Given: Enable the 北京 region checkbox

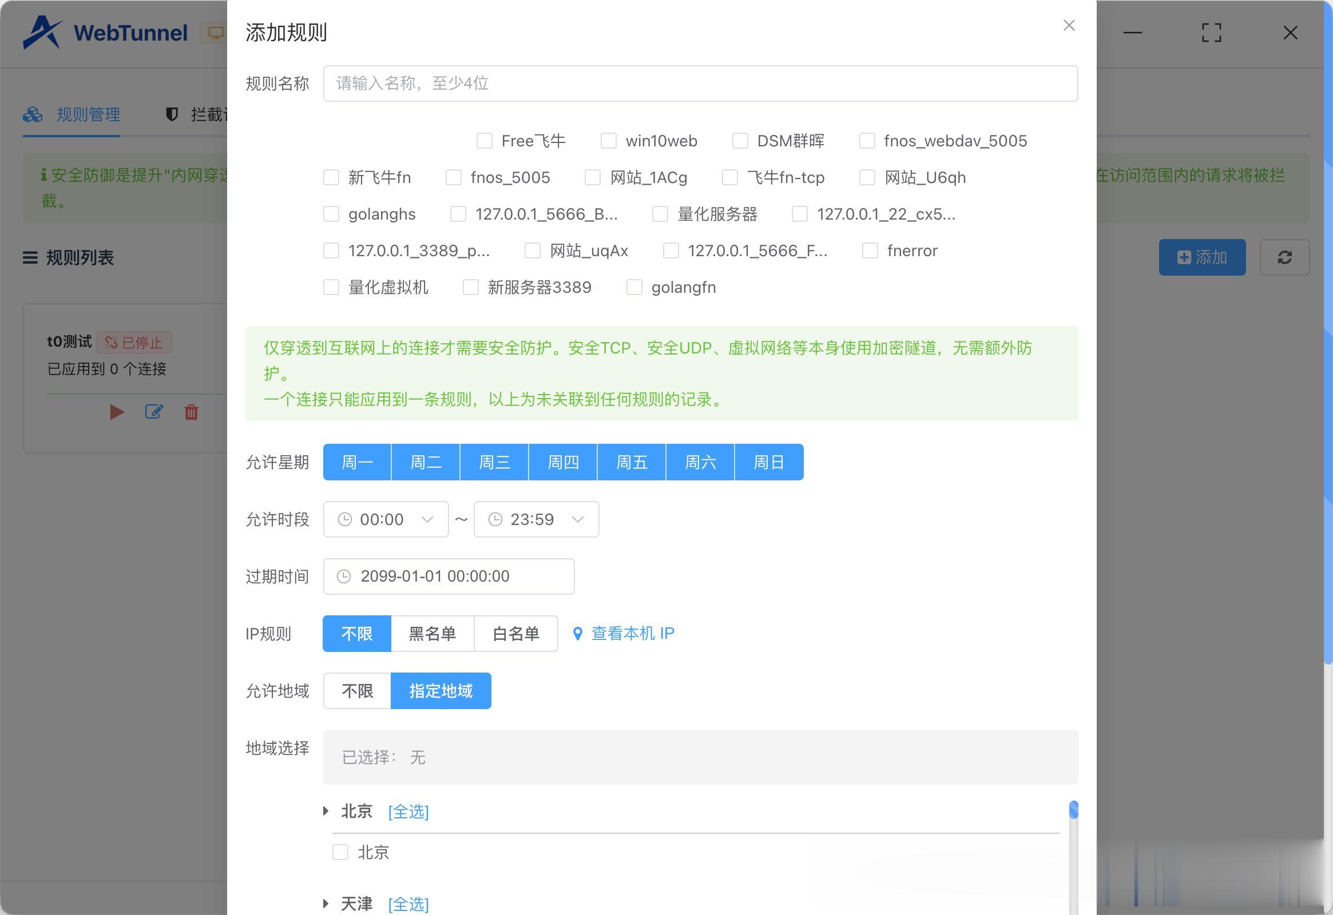Looking at the screenshot, I should [x=341, y=852].
